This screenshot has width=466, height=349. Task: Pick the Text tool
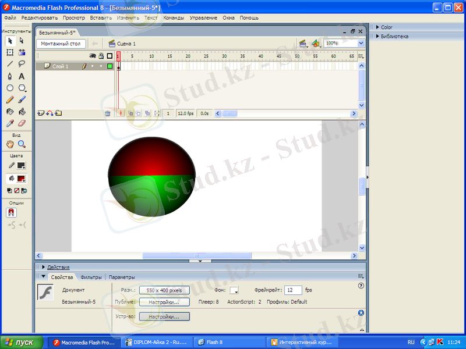click(22, 76)
